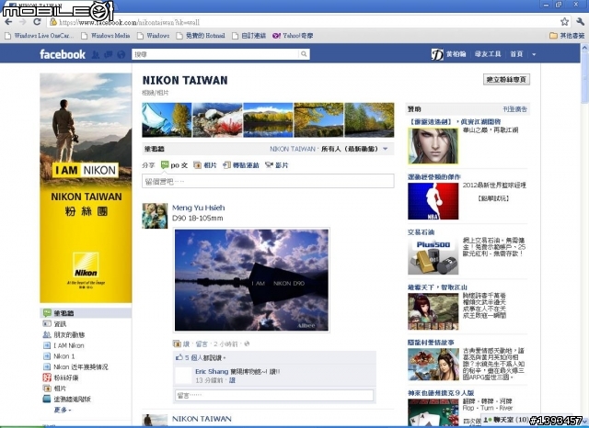The width and height of the screenshot is (589, 428).
Task: Open the Plus500 ad image
Action: (x=433, y=257)
